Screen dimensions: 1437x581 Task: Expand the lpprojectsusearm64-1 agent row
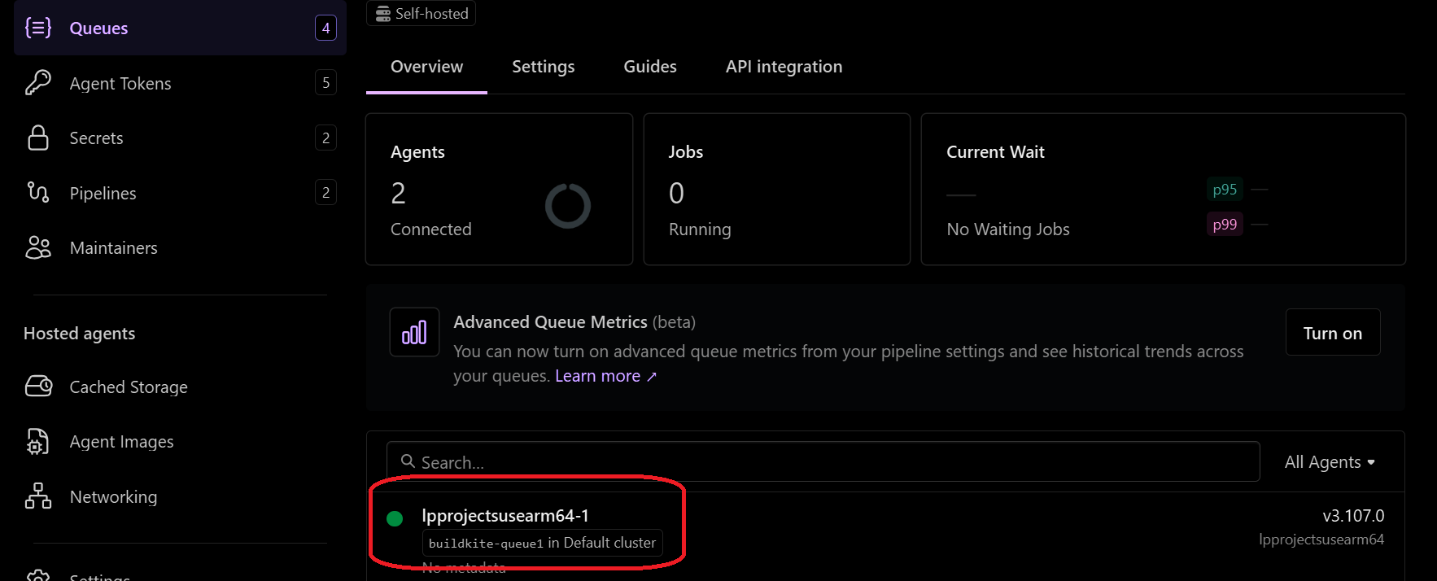507,515
